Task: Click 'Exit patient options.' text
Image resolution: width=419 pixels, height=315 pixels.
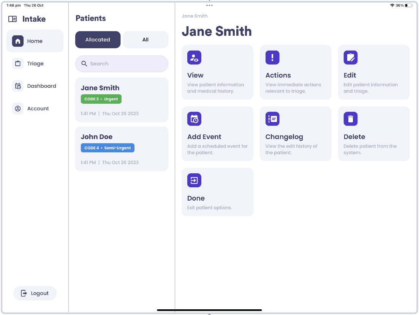Action: 210,207
